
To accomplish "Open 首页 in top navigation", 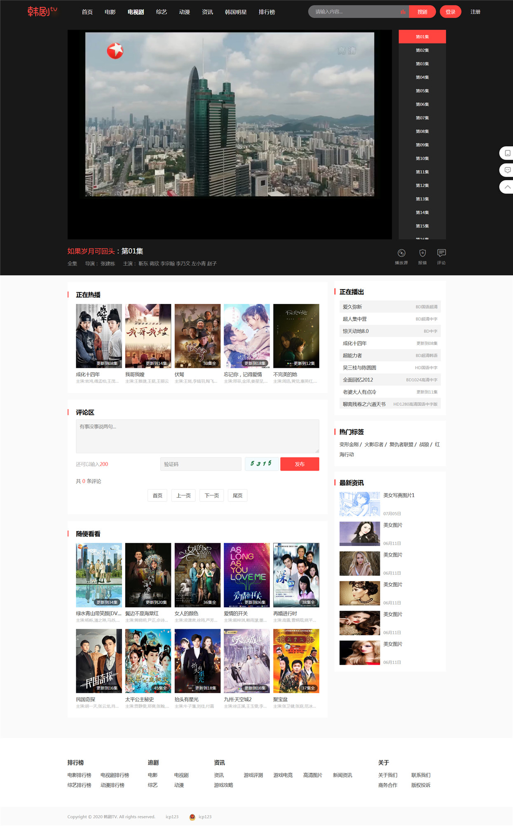I will click(87, 12).
